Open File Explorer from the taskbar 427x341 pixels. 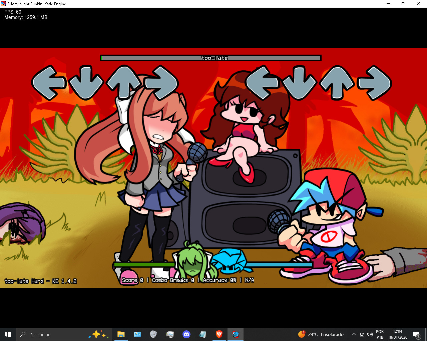[x=121, y=334]
